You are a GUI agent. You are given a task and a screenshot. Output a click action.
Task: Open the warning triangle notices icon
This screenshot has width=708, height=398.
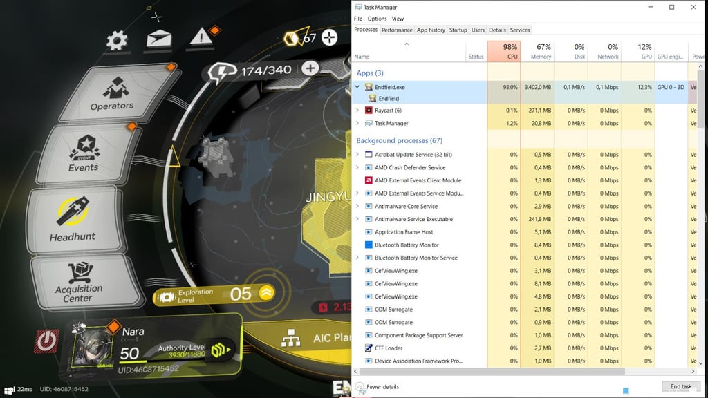pyautogui.click(x=201, y=37)
